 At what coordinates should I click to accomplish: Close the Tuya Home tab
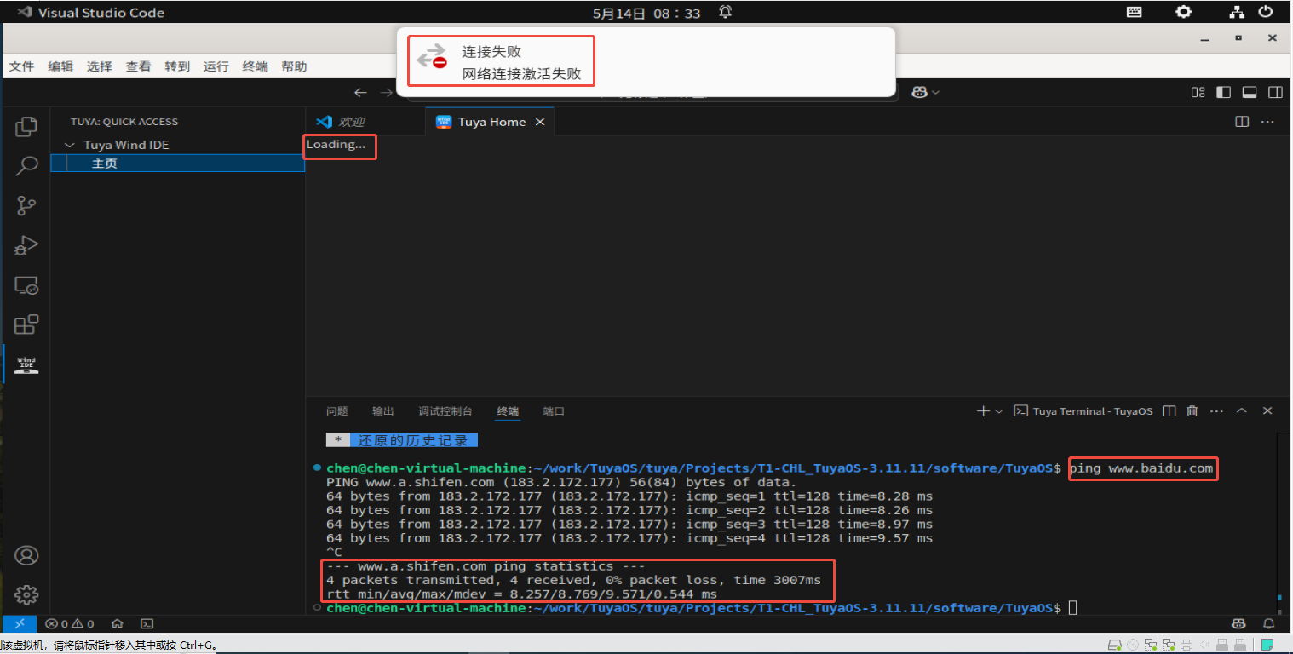click(x=539, y=122)
